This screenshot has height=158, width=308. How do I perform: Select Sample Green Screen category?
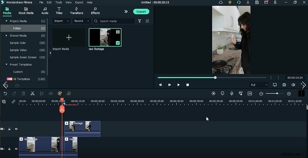(x=23, y=57)
